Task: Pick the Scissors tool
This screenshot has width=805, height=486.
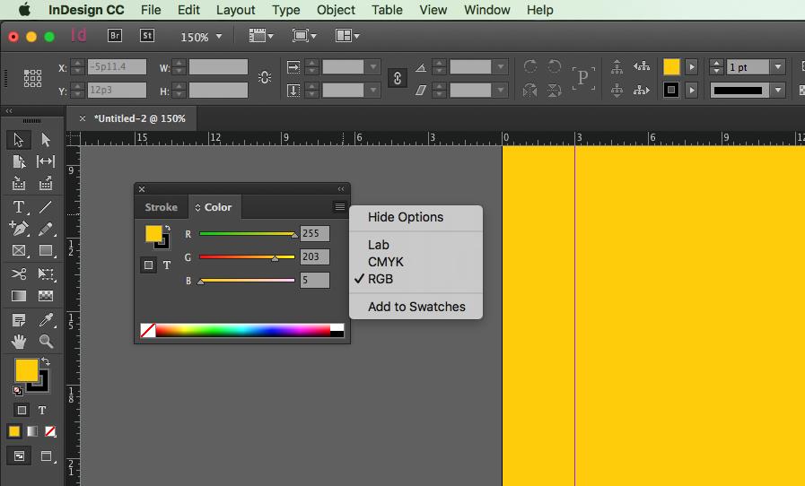Action: (19, 274)
